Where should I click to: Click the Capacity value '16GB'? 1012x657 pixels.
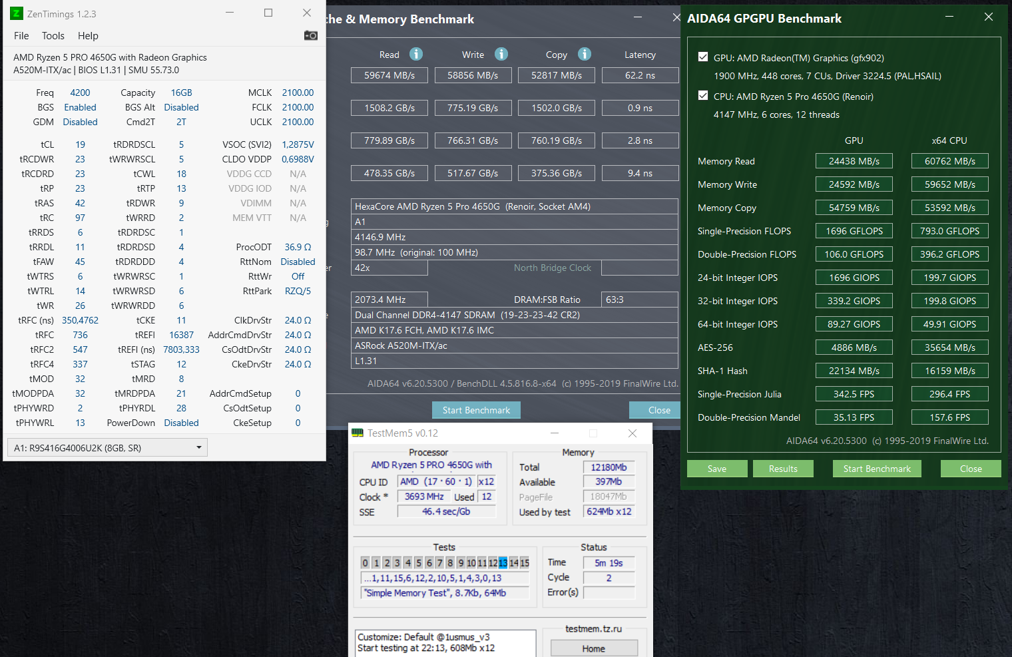pyautogui.click(x=181, y=93)
